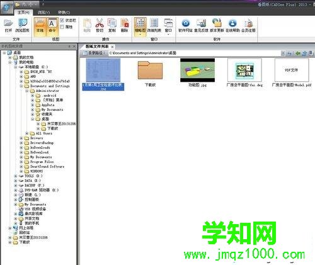Click the 复制 copy icon
315x265 pixels.
point(112,25)
